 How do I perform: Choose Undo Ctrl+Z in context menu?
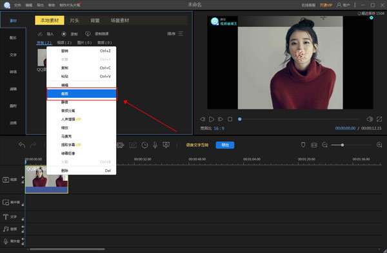coord(81,51)
